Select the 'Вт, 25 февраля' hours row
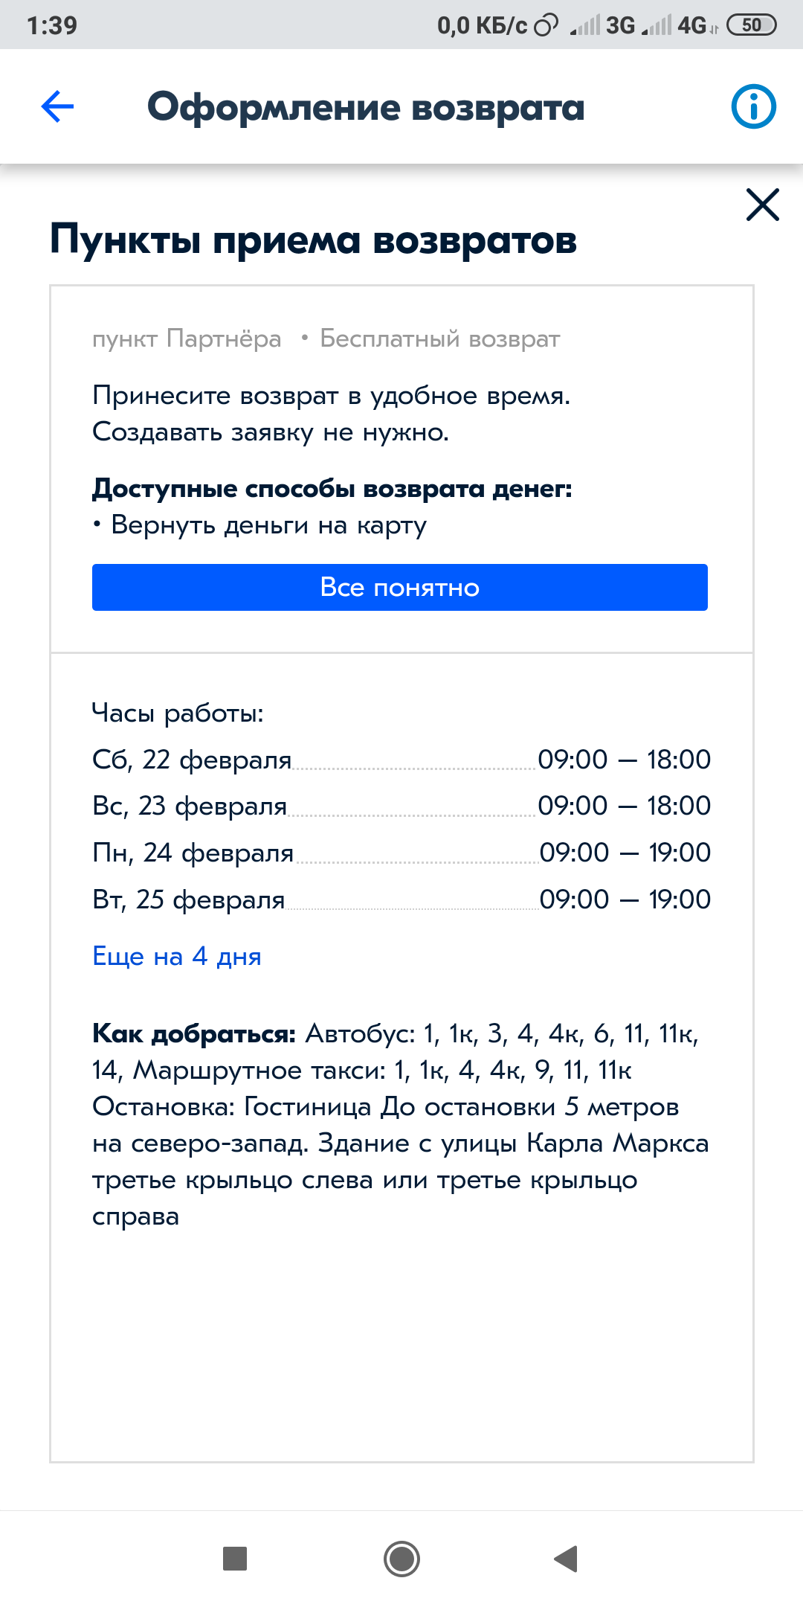Screen dimensions: 803x1607 point(401,899)
